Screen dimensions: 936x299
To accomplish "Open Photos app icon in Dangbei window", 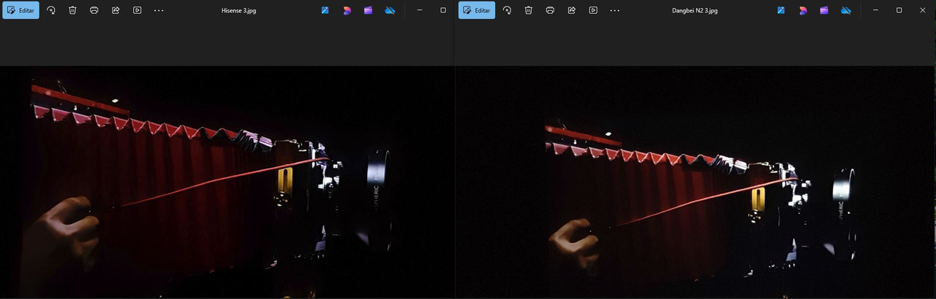I will pos(781,10).
